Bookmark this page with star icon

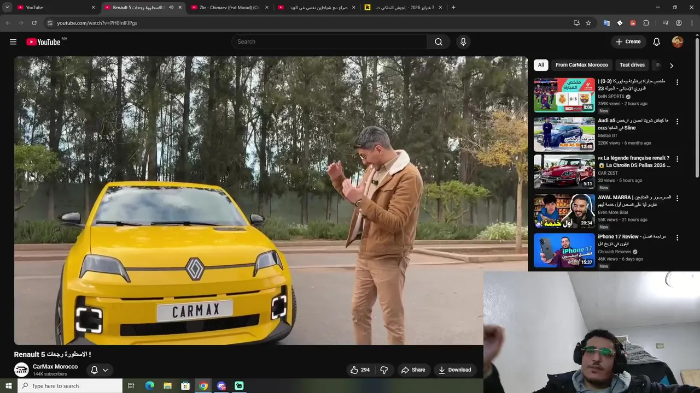click(588, 23)
